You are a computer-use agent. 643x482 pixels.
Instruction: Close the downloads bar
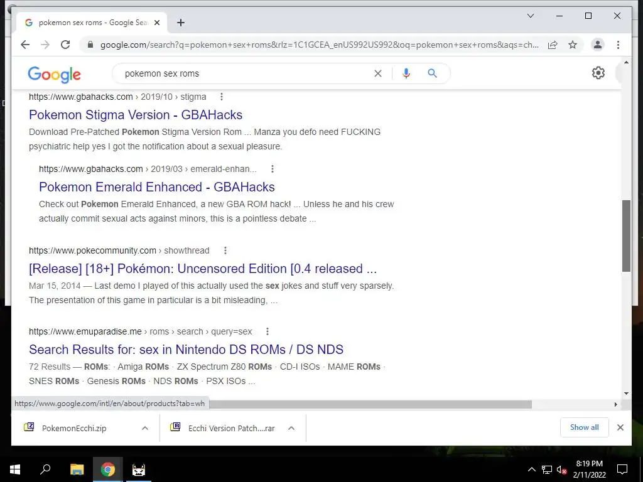point(620,427)
